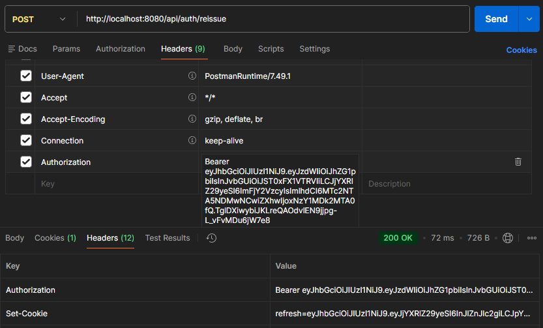Click the 726 B response size
The width and height of the screenshot is (543, 328).
[x=478, y=238]
